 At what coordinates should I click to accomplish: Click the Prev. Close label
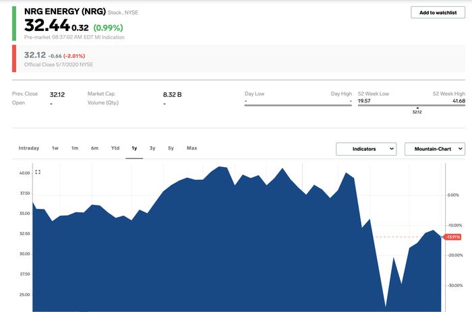coord(25,94)
